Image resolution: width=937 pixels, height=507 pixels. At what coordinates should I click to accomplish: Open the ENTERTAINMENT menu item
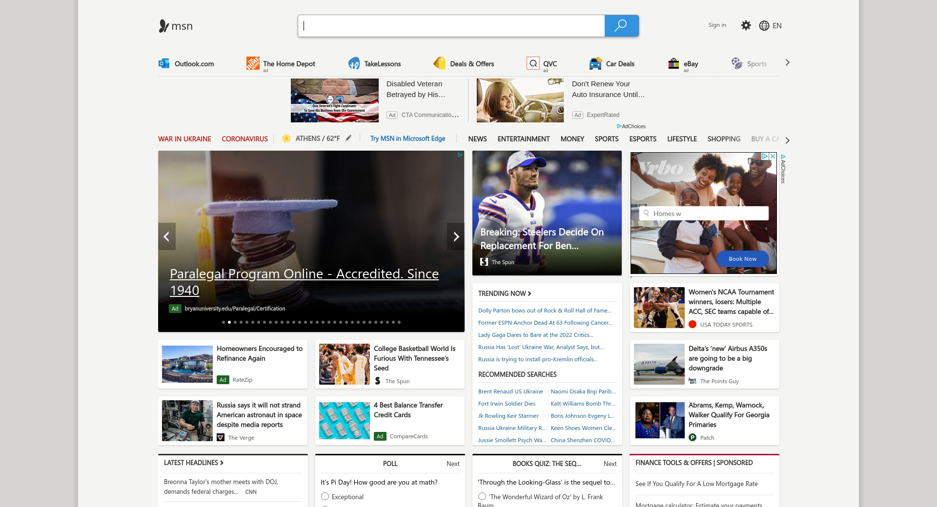click(x=523, y=139)
